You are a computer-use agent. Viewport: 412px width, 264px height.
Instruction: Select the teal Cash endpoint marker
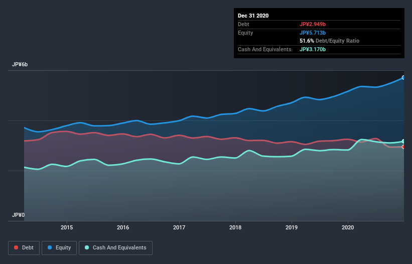tap(403, 142)
